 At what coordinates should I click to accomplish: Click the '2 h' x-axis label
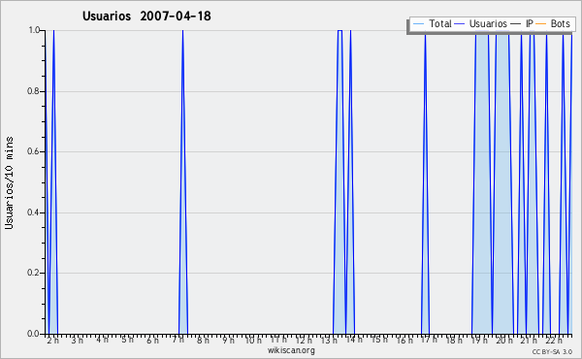[x=52, y=341]
